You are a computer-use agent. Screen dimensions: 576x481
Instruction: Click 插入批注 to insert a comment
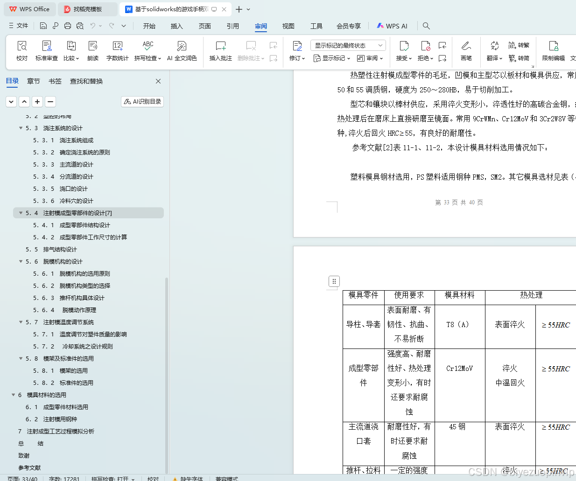click(x=221, y=51)
